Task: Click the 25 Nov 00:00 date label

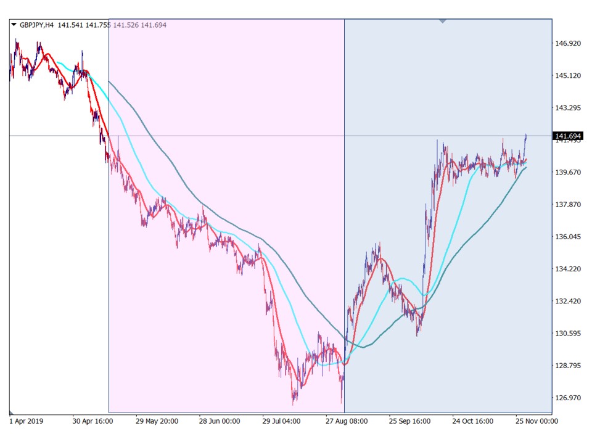Action: 536,422
